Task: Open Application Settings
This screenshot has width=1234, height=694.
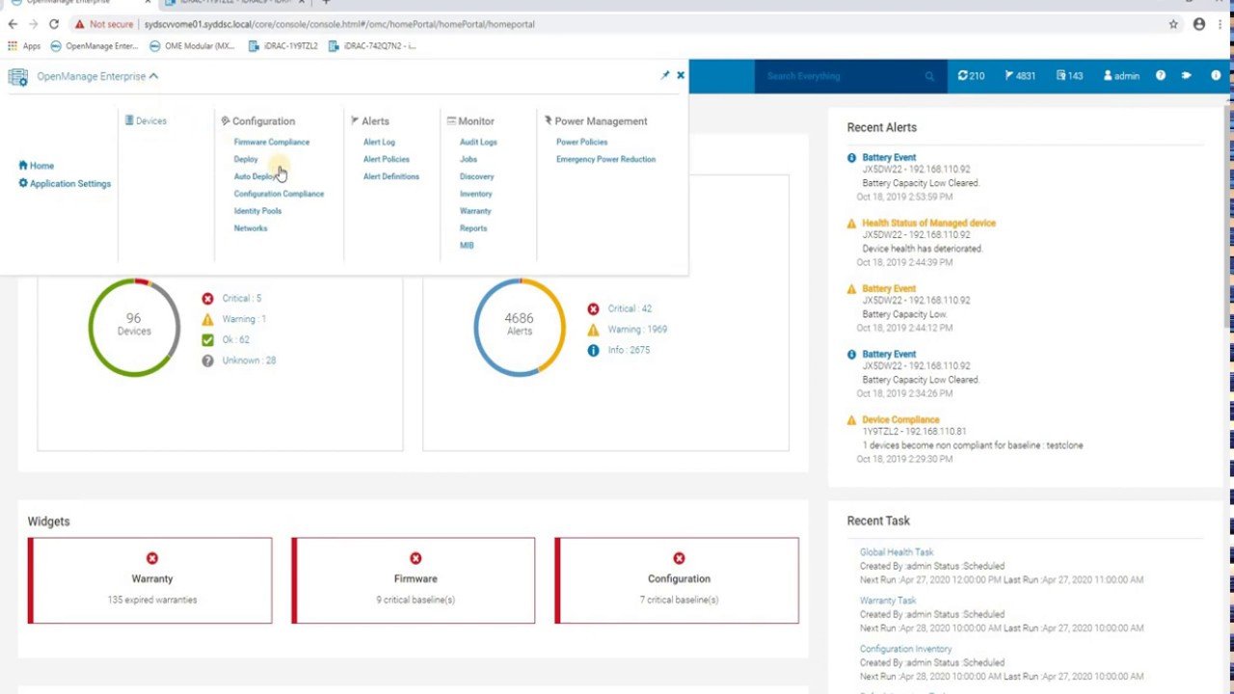Action: pyautogui.click(x=65, y=183)
